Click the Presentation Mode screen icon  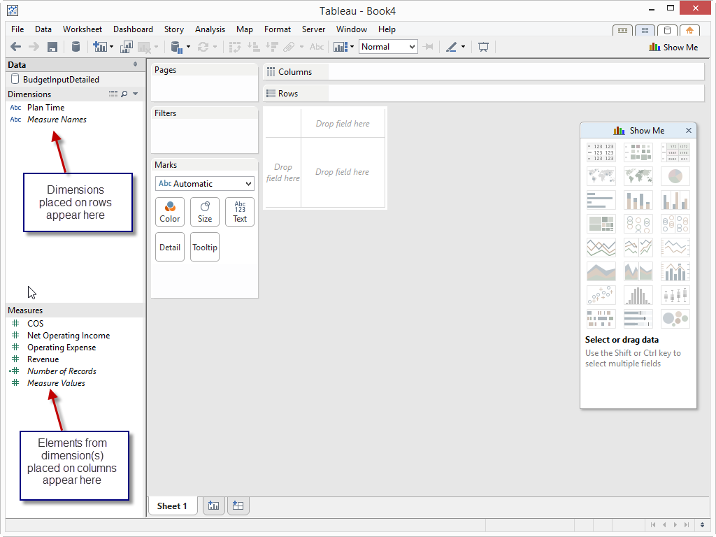tap(483, 47)
